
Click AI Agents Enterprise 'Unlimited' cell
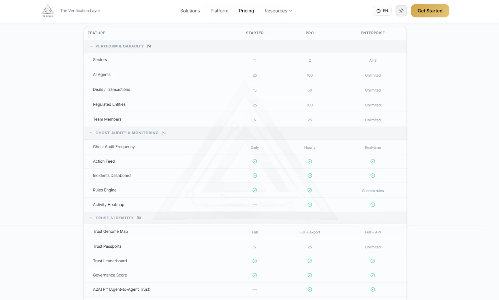click(373, 75)
